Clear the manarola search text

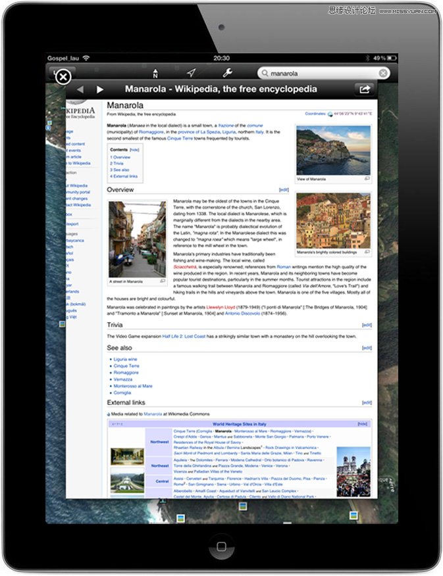point(382,73)
